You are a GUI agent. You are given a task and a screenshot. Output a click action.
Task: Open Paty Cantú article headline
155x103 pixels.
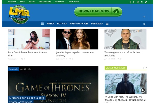28,54
